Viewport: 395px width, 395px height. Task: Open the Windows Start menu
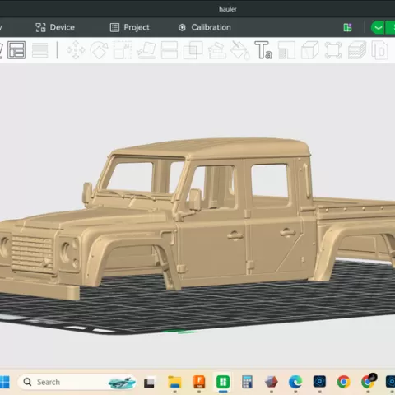4,382
